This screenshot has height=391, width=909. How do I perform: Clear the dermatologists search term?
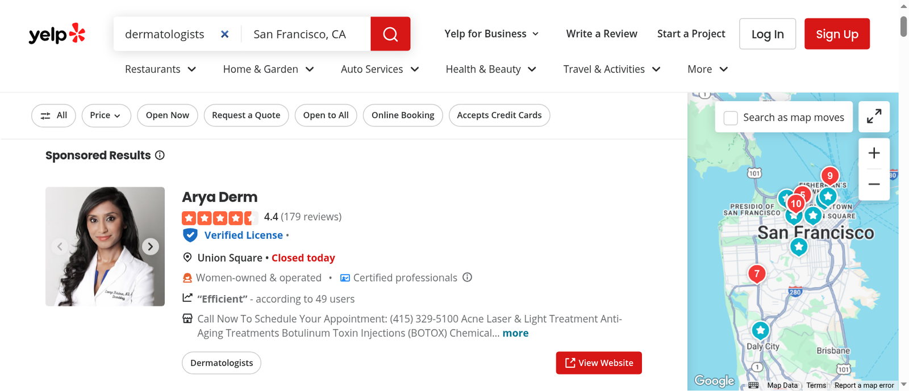pos(225,34)
